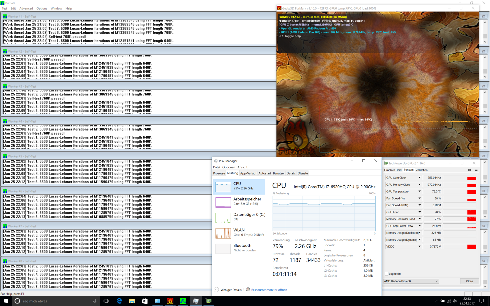Expand the GPU Temperature sensor dropdown
490x306 pixels.
[419, 191]
